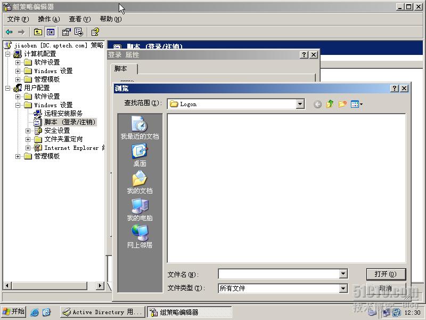Viewport: 426px width, 320px height.
Task: Click help question mark in 登录 属性 title bar
Action: pos(304,55)
